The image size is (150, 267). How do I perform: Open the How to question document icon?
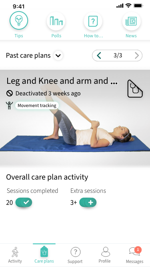click(93, 21)
